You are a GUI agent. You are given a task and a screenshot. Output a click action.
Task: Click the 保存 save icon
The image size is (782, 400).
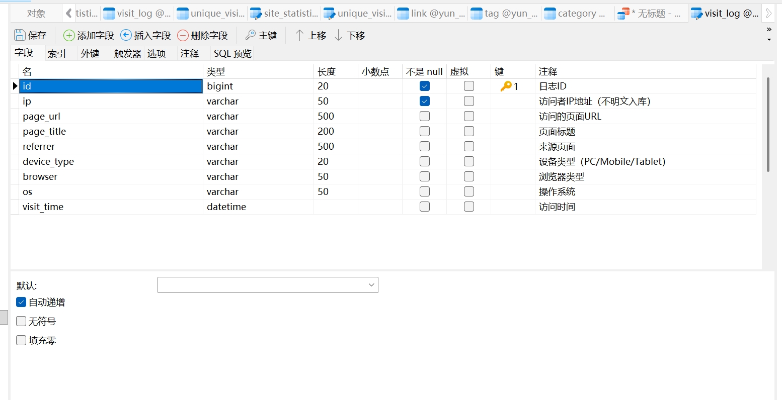click(20, 35)
